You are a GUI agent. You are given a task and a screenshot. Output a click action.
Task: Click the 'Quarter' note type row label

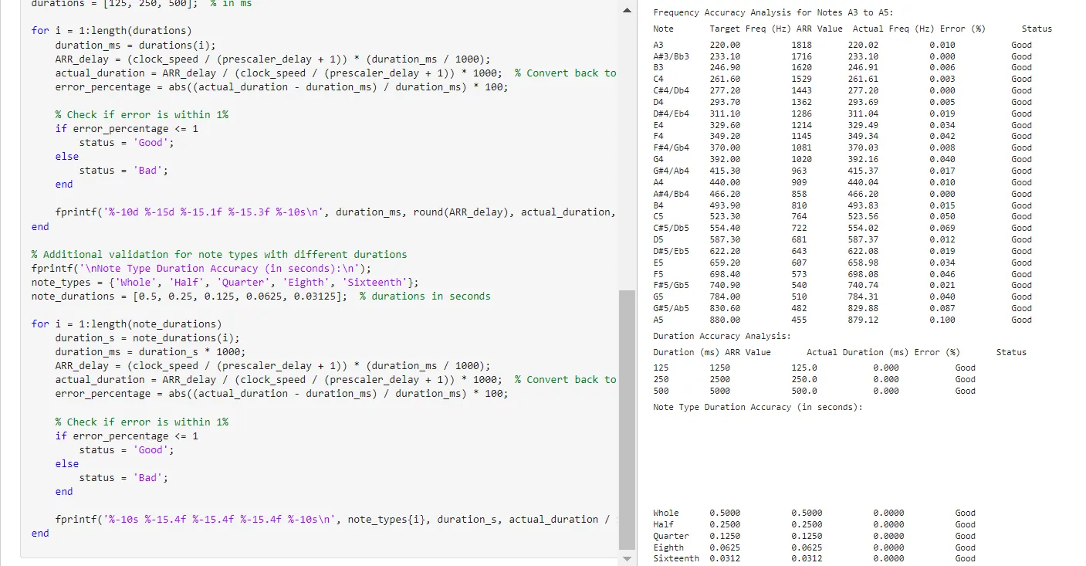[x=671, y=536]
